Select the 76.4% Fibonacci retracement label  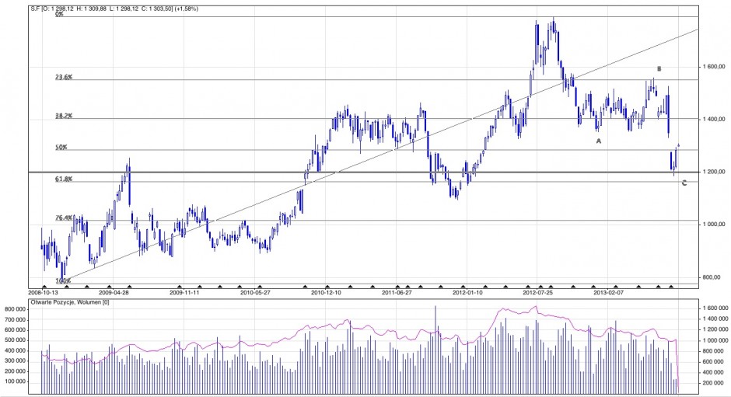tap(64, 218)
